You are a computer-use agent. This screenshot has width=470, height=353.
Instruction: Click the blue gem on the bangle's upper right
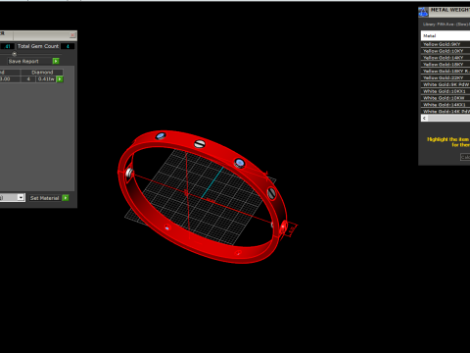point(239,163)
